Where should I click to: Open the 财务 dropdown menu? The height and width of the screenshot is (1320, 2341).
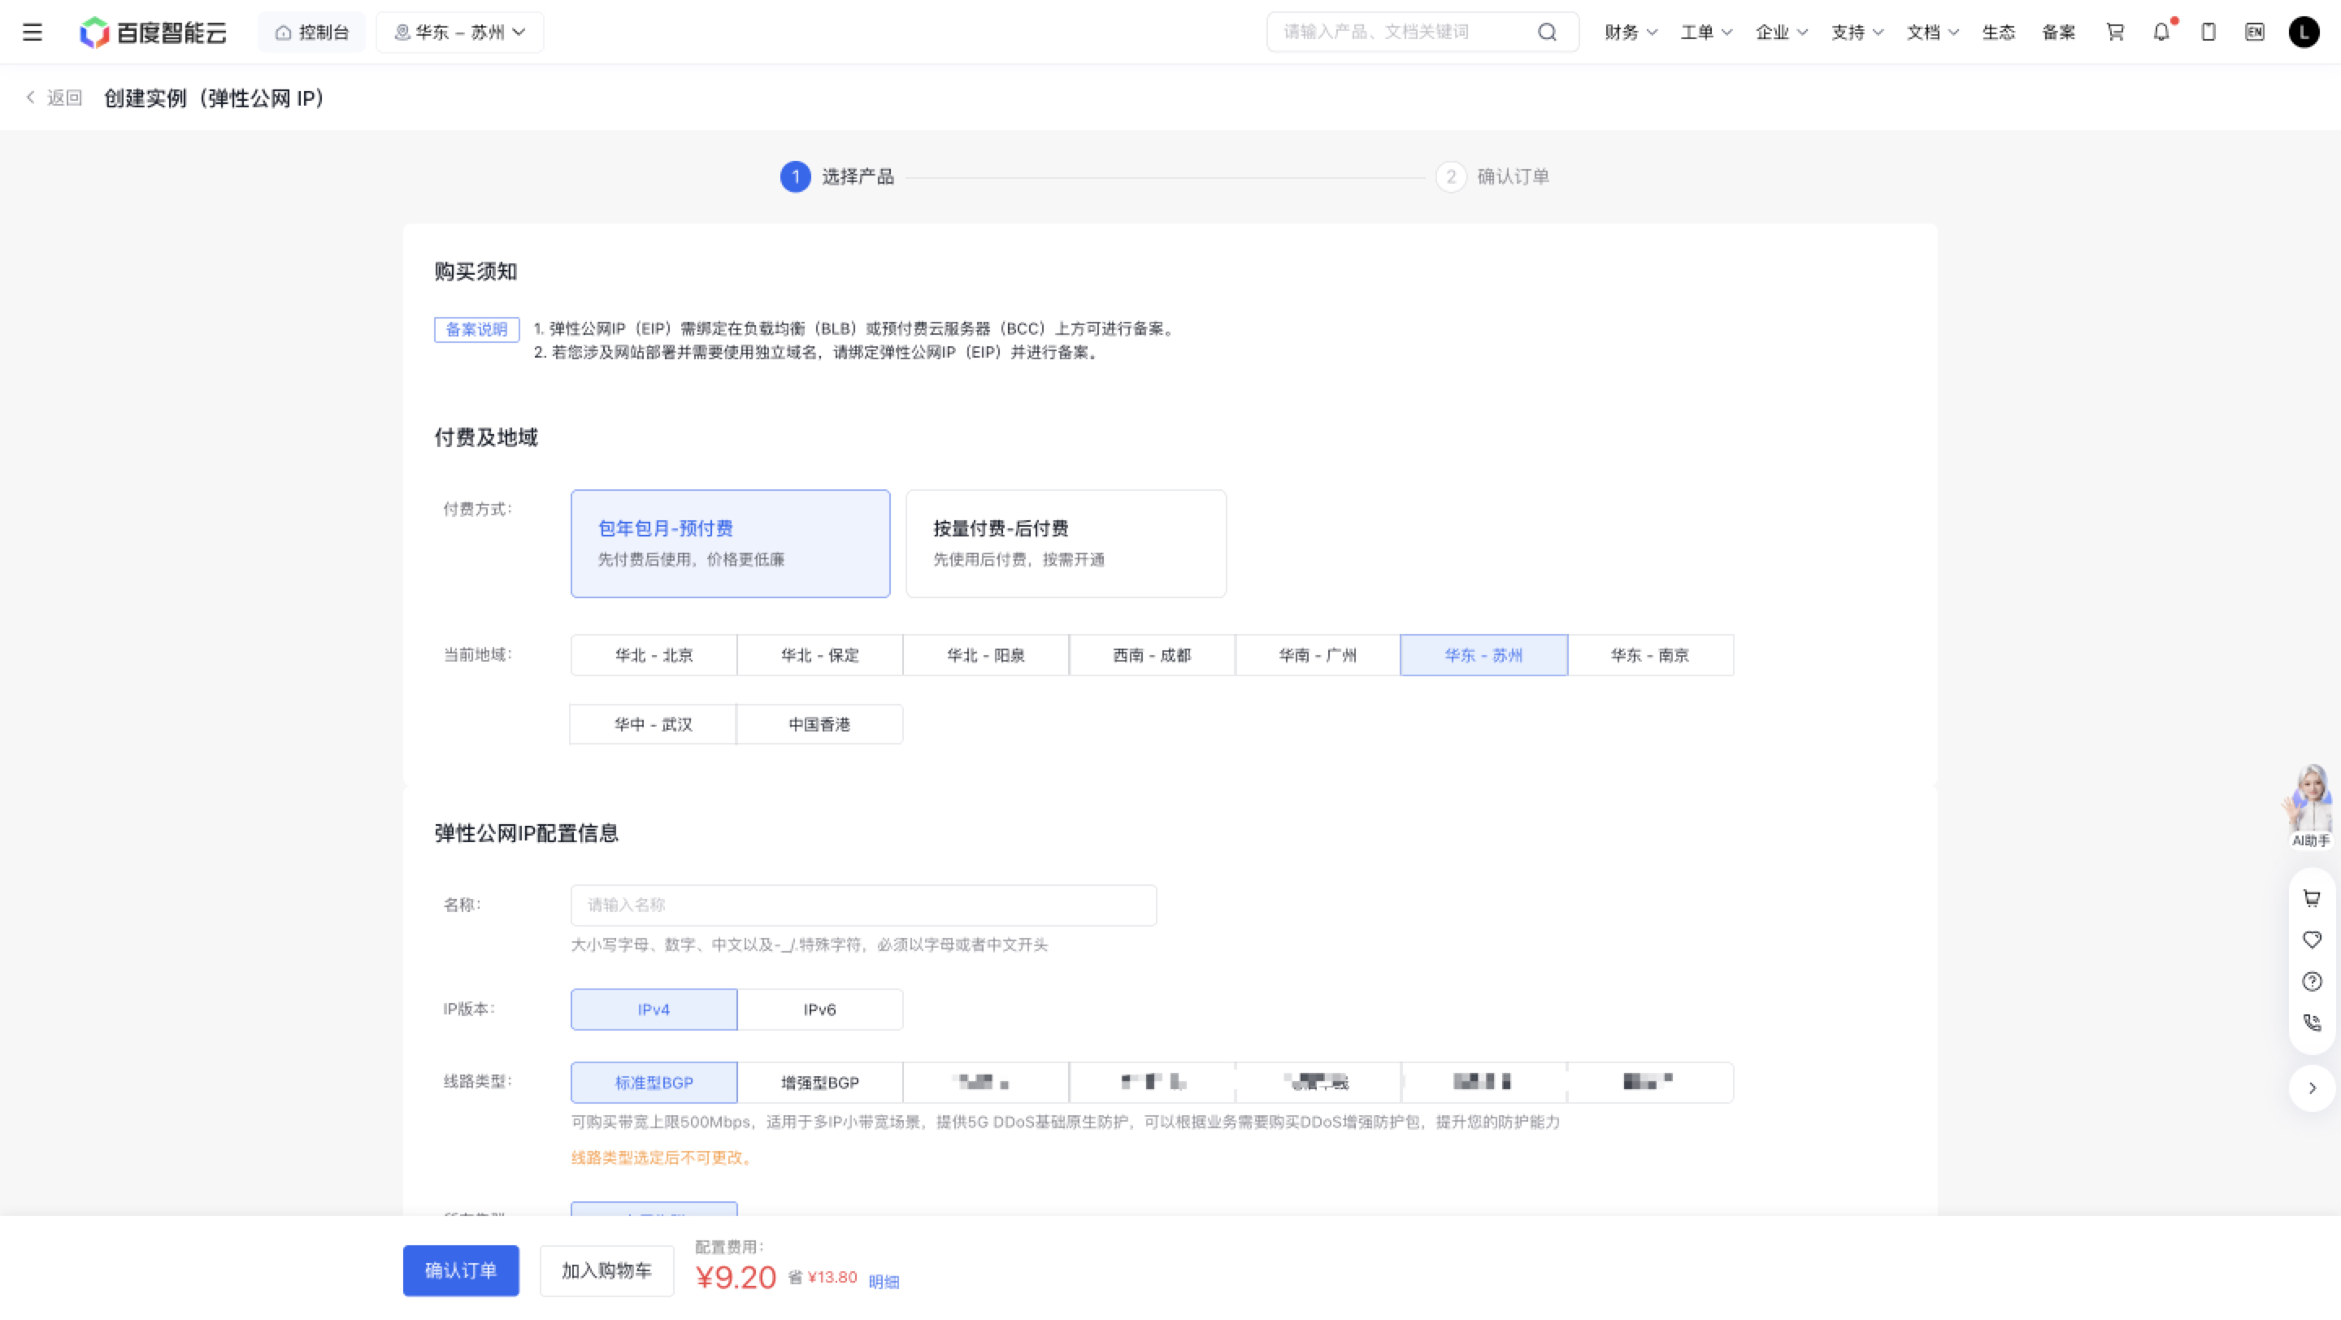pyautogui.click(x=1631, y=33)
